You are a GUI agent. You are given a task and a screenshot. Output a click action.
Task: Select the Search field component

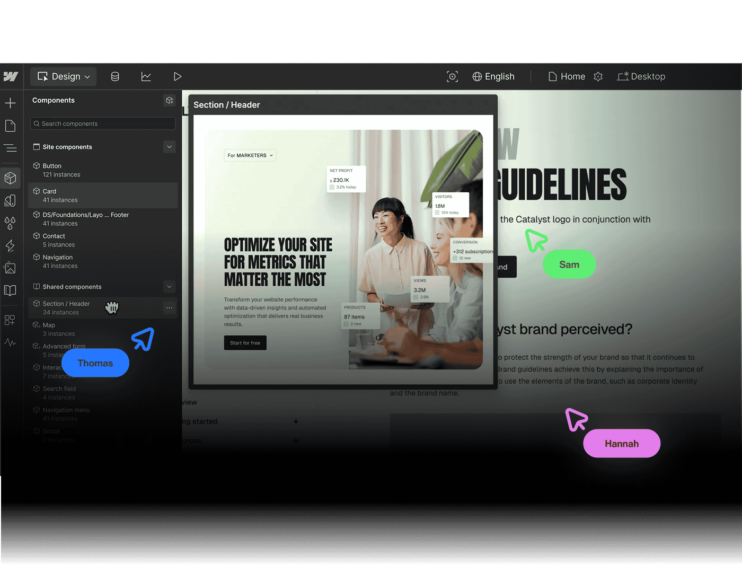click(103, 393)
